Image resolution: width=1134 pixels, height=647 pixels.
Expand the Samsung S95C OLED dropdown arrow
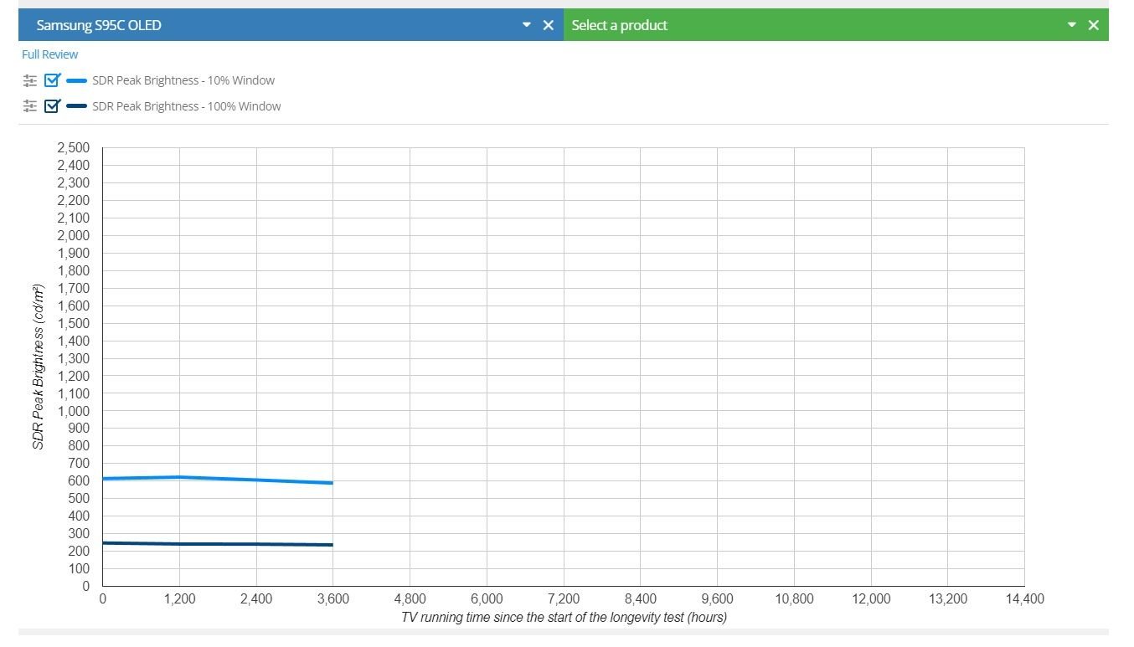[527, 25]
